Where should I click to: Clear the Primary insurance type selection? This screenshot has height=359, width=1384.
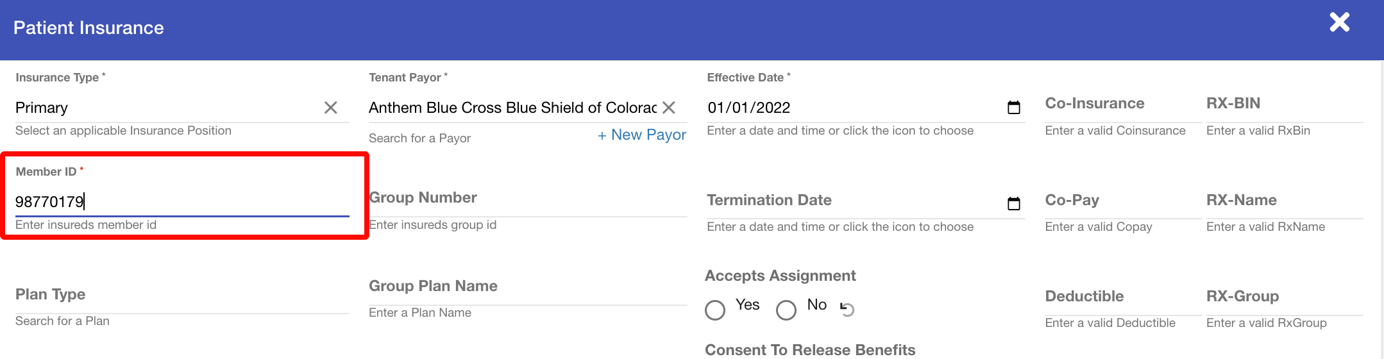click(330, 108)
